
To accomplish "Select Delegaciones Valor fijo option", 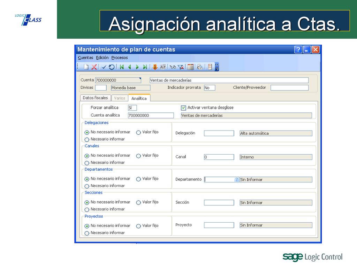I will (138, 132).
